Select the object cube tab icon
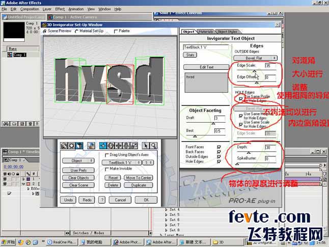This screenshot has width=329, height=247. click(79, 146)
